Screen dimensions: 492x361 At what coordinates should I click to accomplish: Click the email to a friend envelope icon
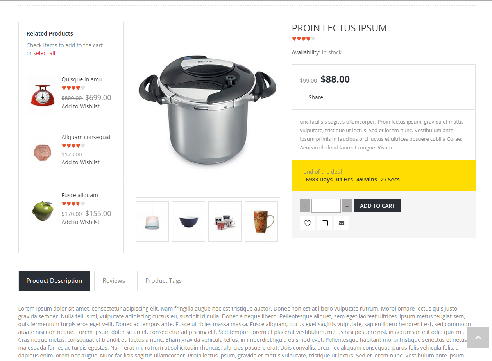click(342, 223)
